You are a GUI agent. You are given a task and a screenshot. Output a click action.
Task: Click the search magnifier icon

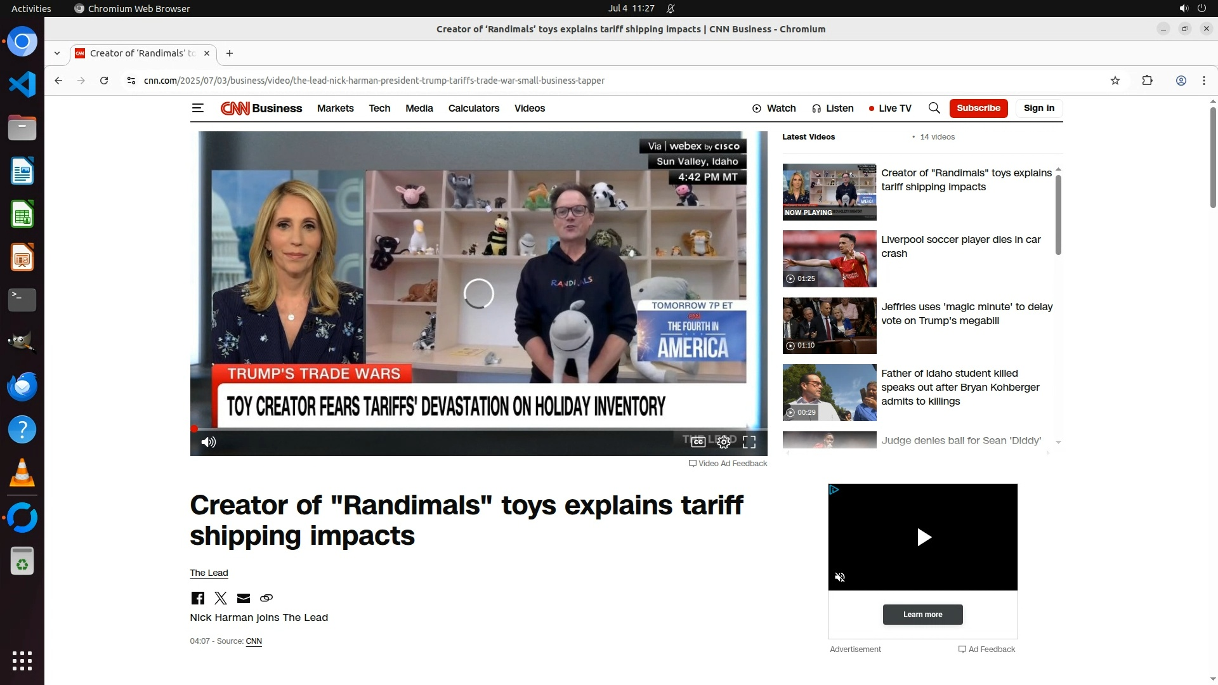coord(934,108)
